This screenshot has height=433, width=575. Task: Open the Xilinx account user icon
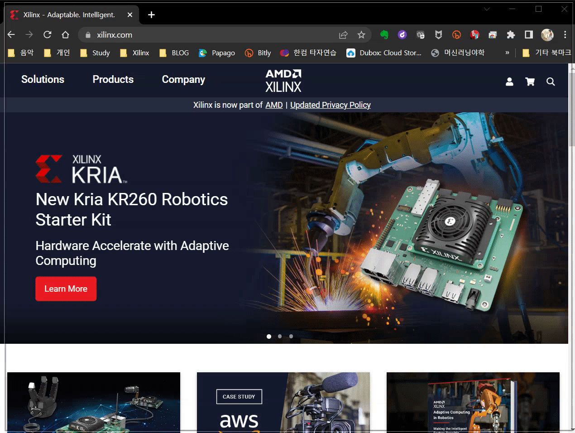[509, 82]
